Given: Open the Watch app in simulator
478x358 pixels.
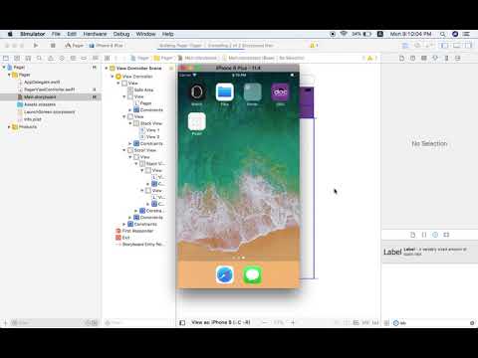Looking at the screenshot, I should tap(197, 91).
